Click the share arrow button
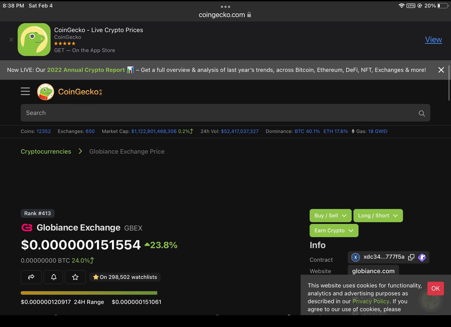This screenshot has height=327, width=451. tap(31, 277)
